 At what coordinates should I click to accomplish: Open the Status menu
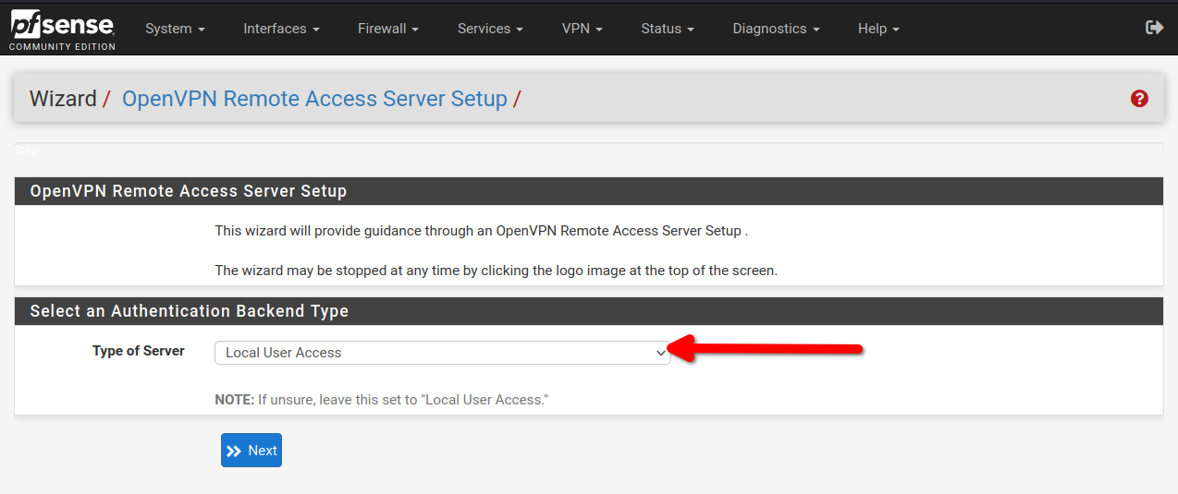(668, 29)
